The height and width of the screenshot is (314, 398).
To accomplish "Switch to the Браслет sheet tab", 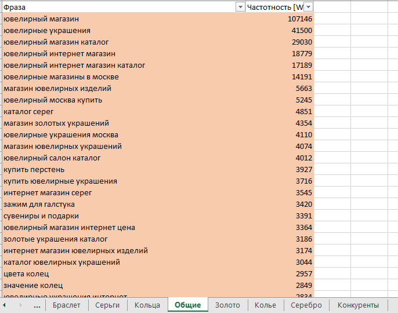I will coord(67,305).
